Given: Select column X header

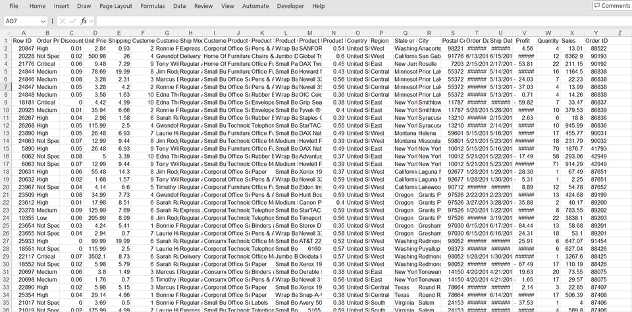Looking at the screenshot, I should [572, 33].
